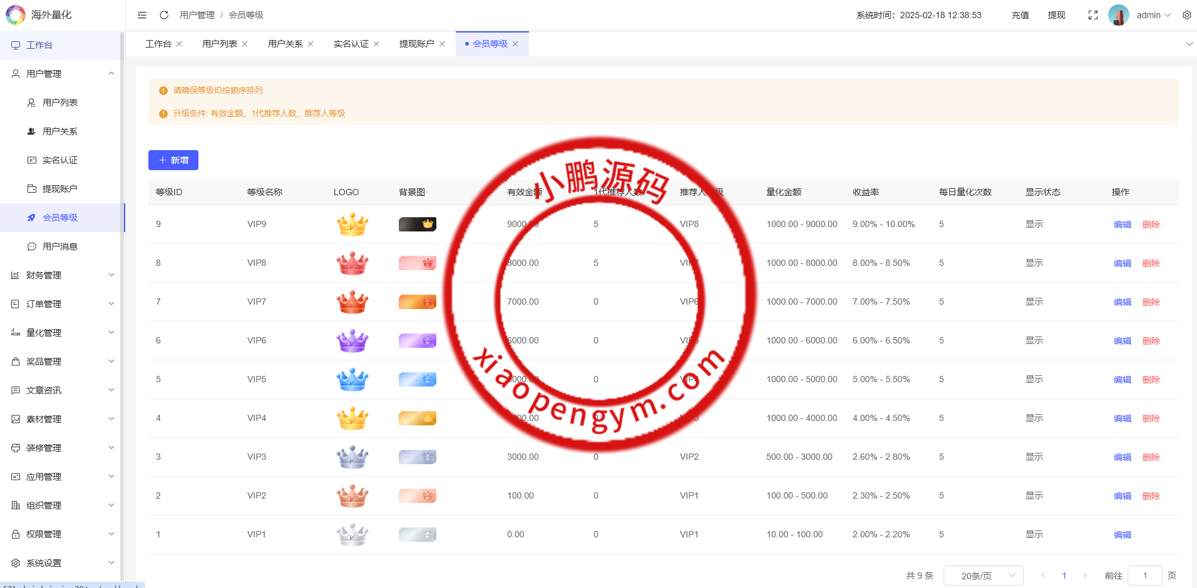The width and height of the screenshot is (1197, 588).
Task: Switch to the 提现账户 tab
Action: [x=416, y=44]
